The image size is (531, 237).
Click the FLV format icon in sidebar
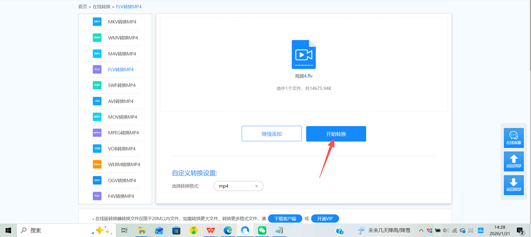point(97,69)
